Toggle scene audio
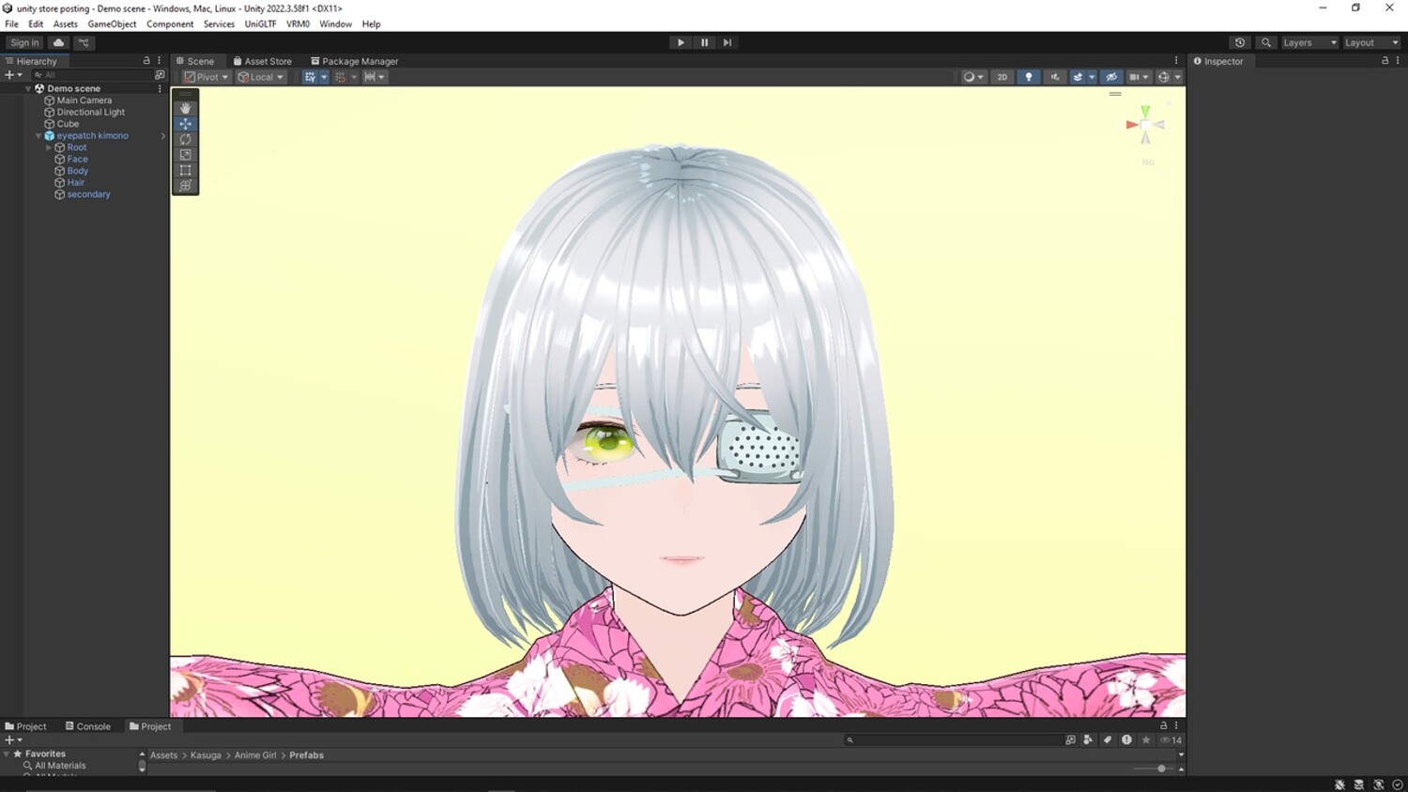 coord(1055,77)
